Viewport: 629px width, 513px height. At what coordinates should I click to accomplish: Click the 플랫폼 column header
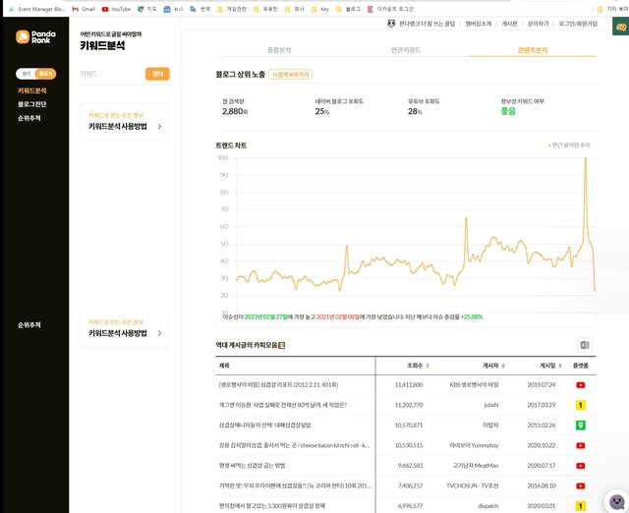580,366
